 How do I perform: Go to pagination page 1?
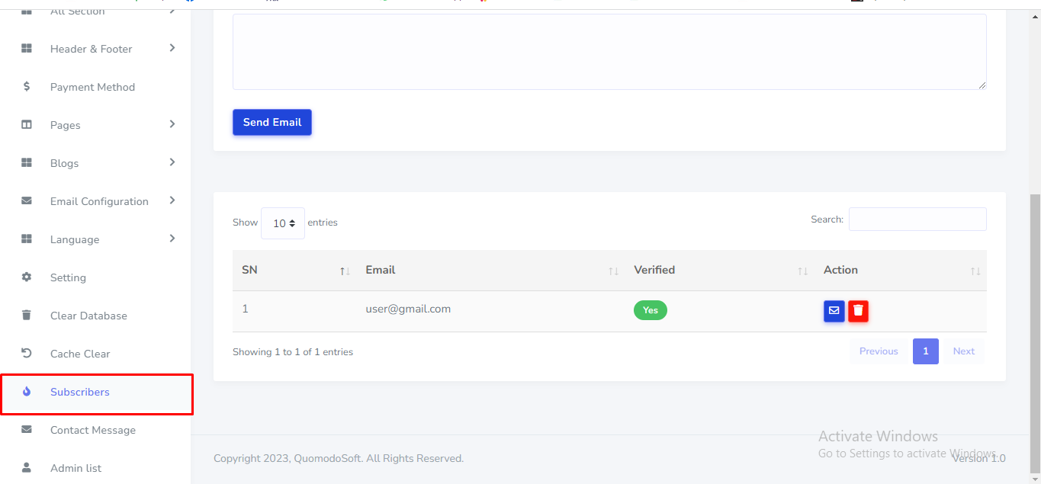925,351
